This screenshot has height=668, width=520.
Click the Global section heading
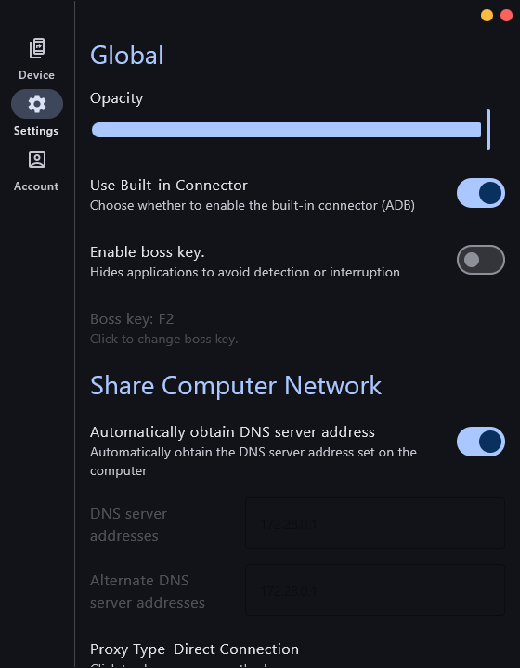click(126, 55)
